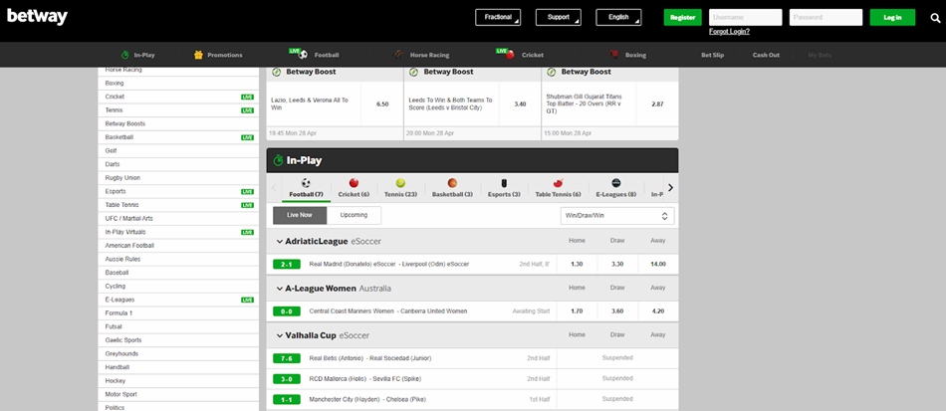This screenshot has height=411, width=946.
Task: Click the In-Play header stopwatch icon
Action: pyautogui.click(x=278, y=161)
